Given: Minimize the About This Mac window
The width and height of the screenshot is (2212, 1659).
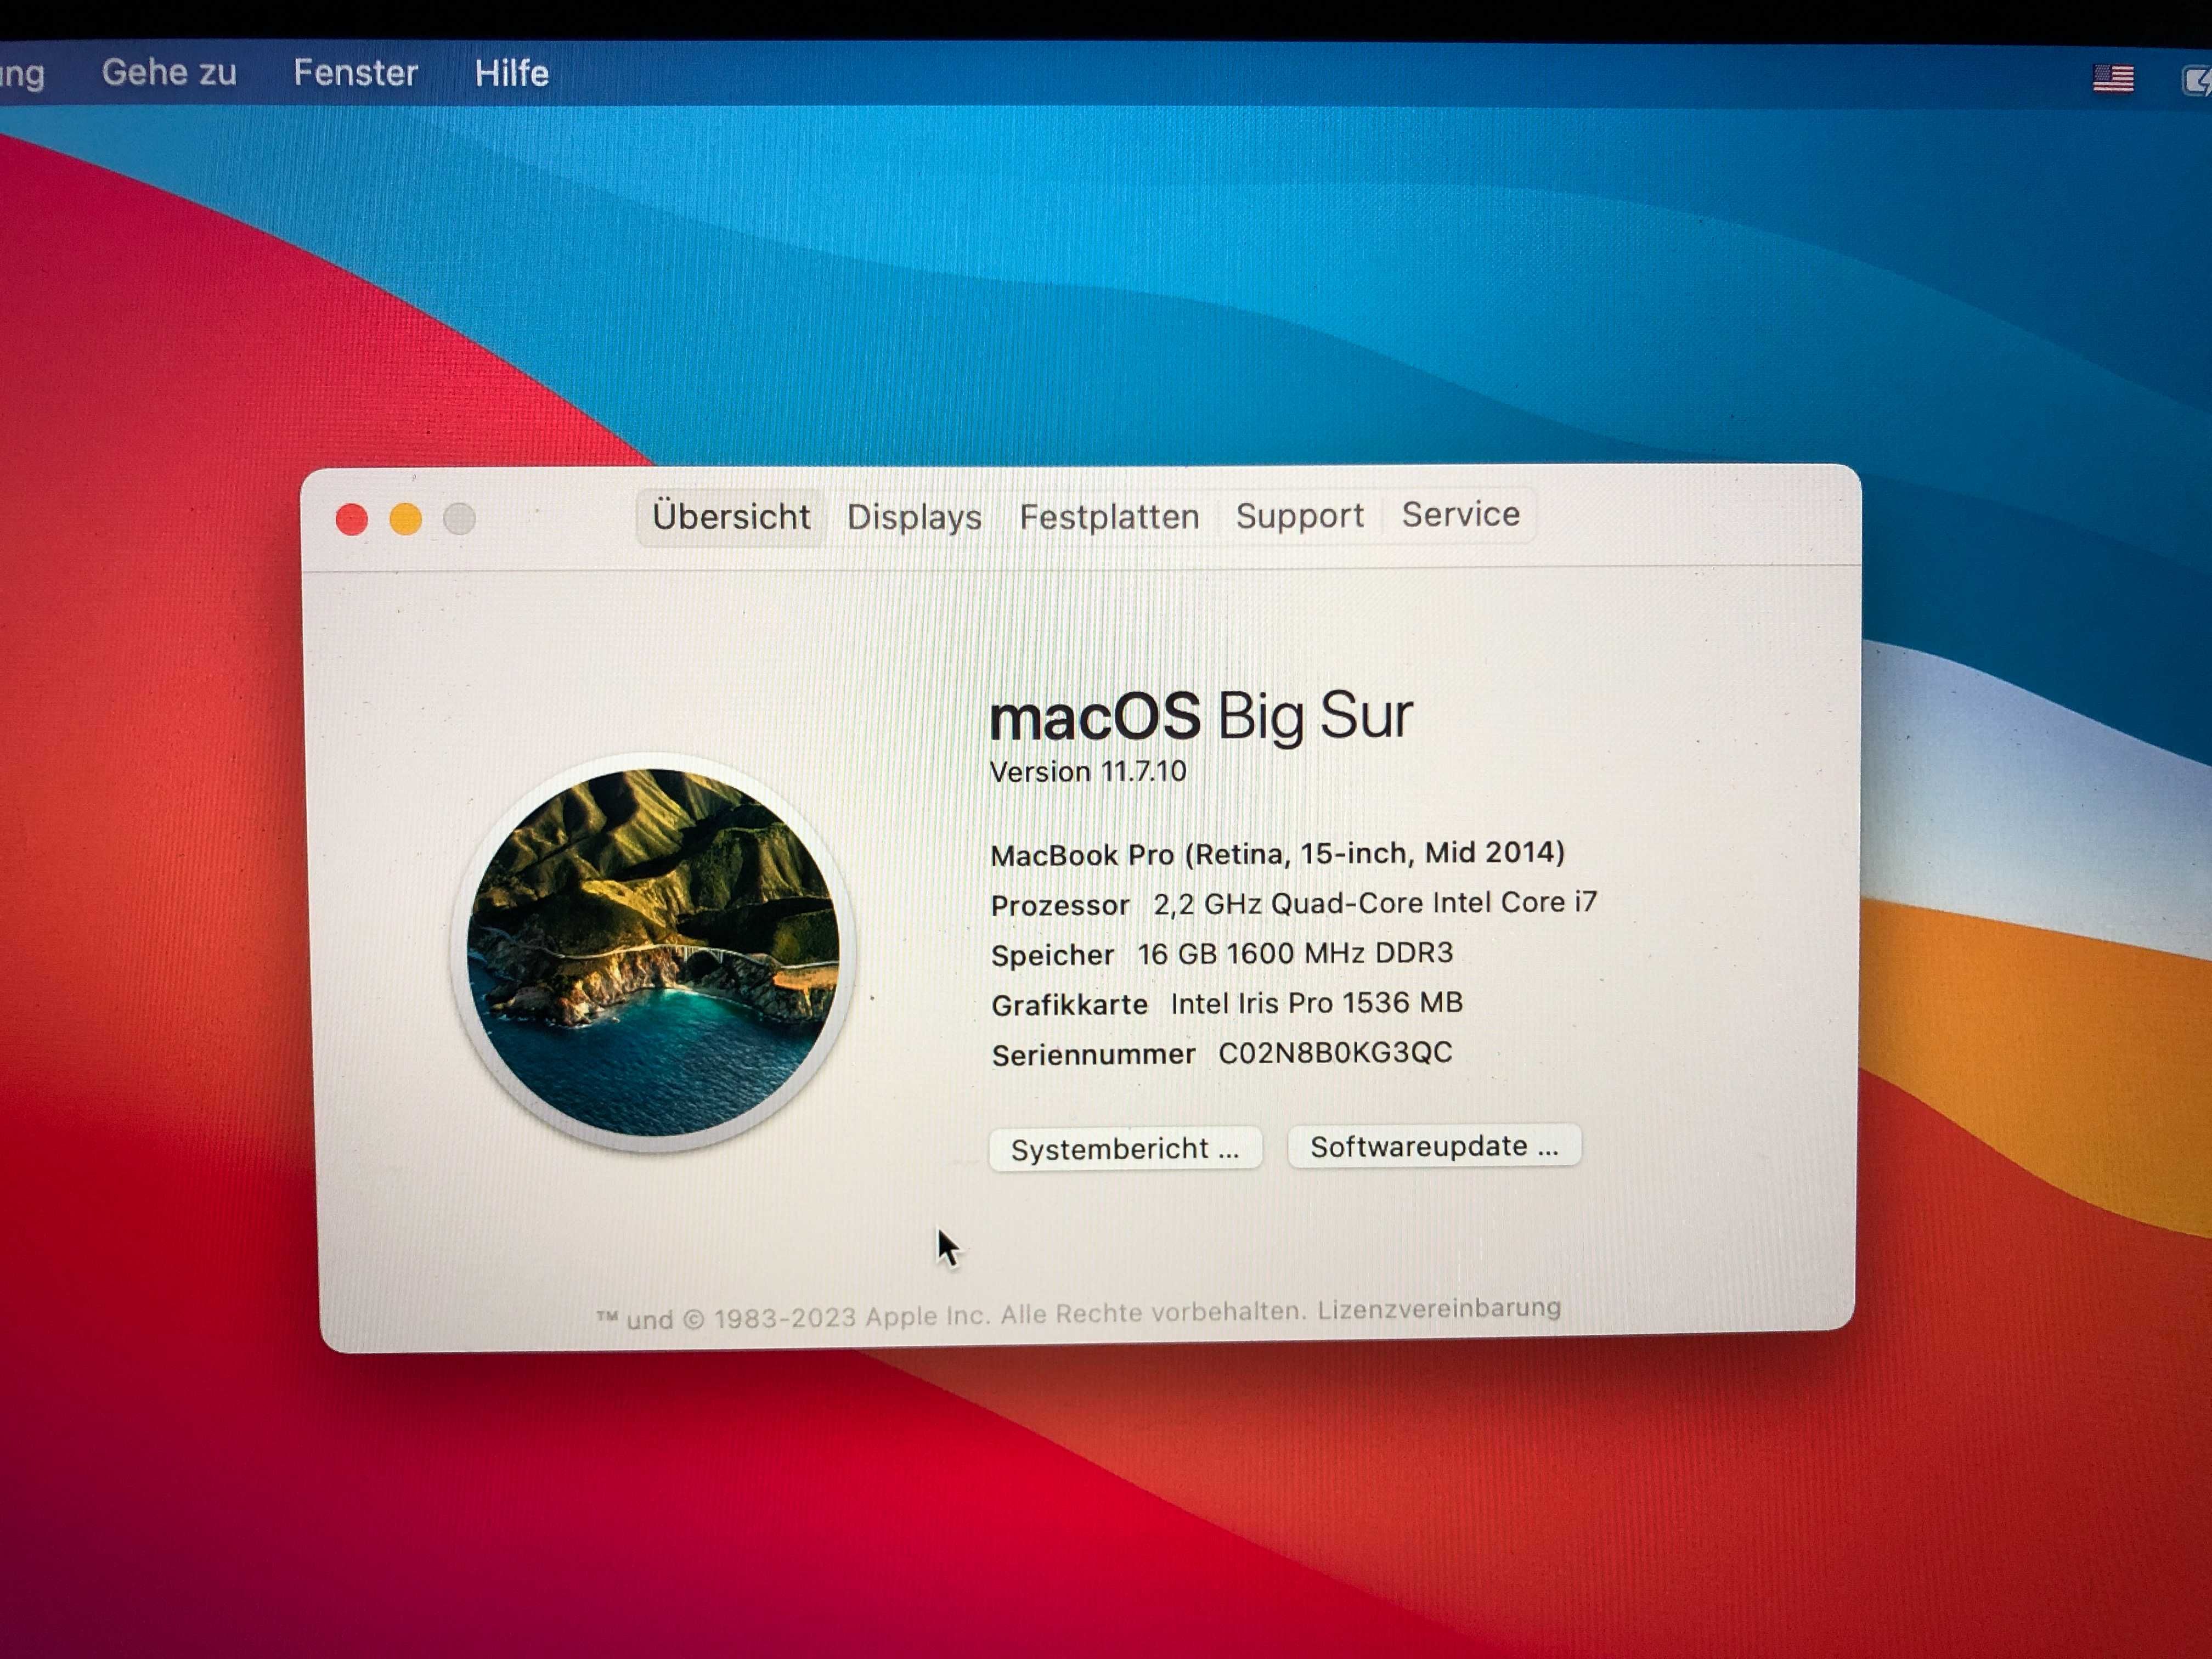Looking at the screenshot, I should coord(405,519).
